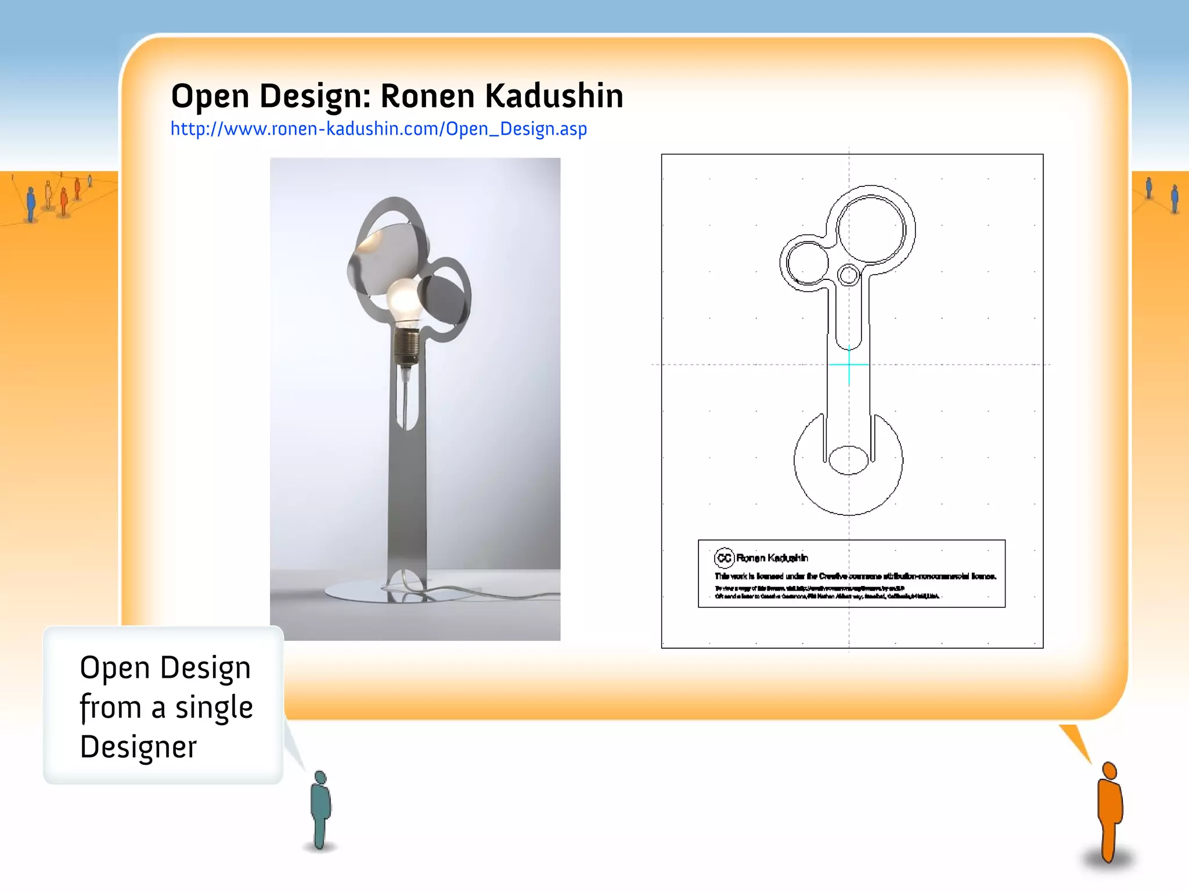This screenshot has height=892, width=1189.
Task: Click the 'Open Design from a single Designer' caption
Action: coord(166,707)
